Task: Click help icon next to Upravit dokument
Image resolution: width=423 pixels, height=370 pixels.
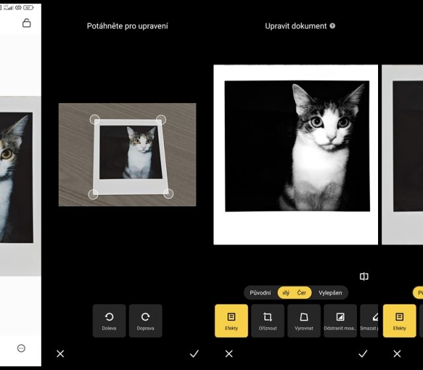Action: click(332, 26)
